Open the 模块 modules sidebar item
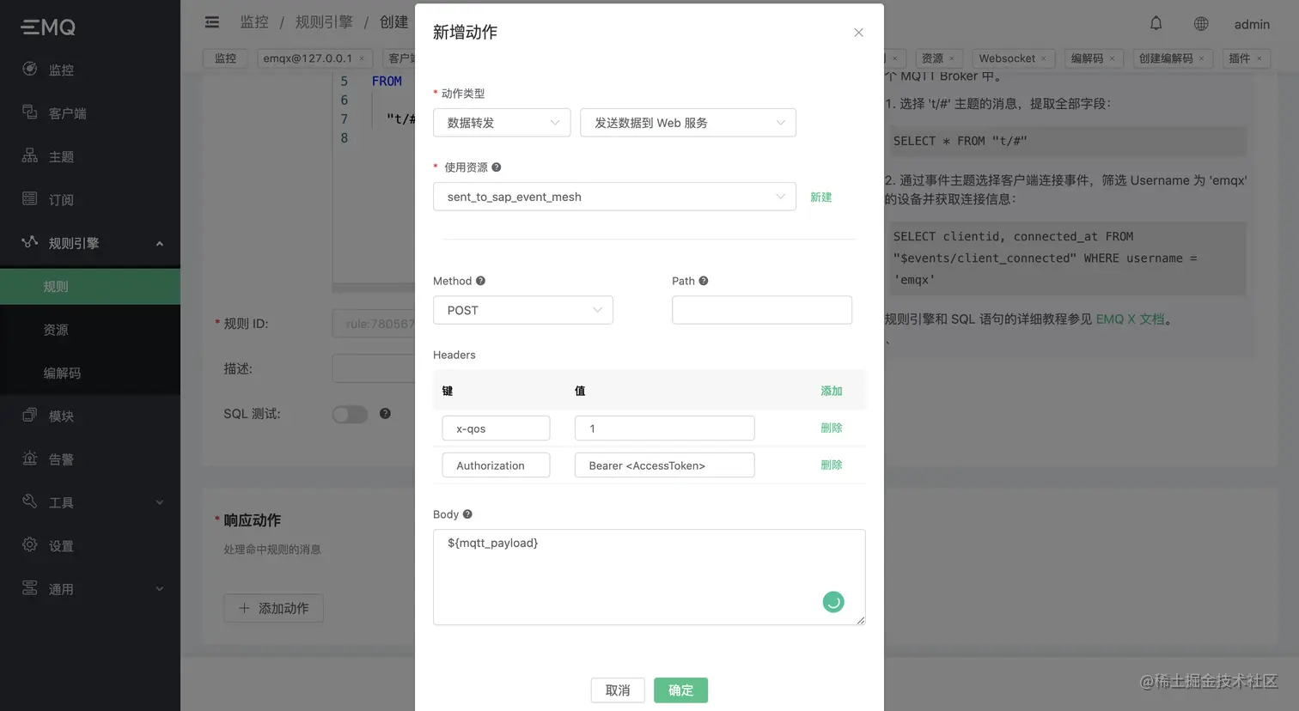The image size is (1299, 711). point(90,416)
